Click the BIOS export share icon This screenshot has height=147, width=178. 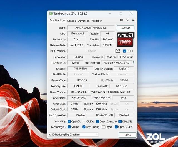[118, 51]
